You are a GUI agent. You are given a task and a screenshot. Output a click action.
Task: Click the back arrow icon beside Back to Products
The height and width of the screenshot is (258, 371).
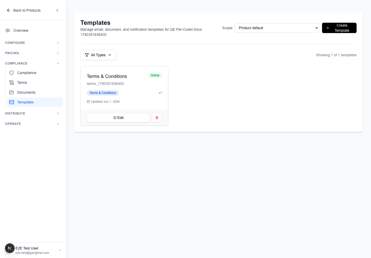coord(9,10)
